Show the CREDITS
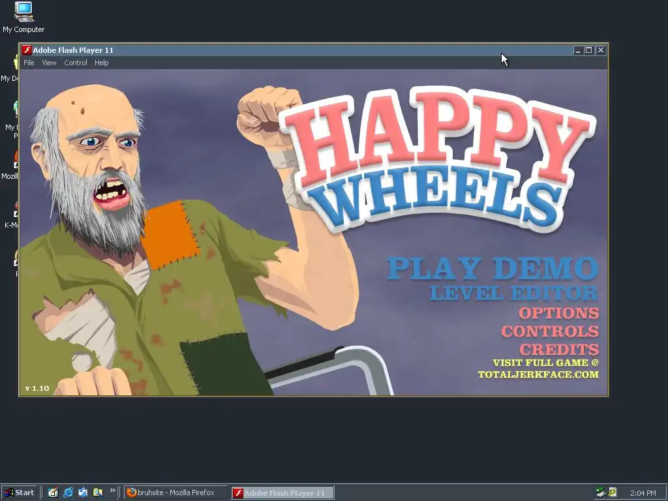This screenshot has width=668, height=501. click(559, 350)
